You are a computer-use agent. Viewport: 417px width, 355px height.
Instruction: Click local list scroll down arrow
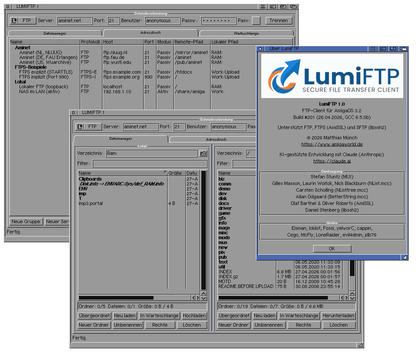(204, 298)
